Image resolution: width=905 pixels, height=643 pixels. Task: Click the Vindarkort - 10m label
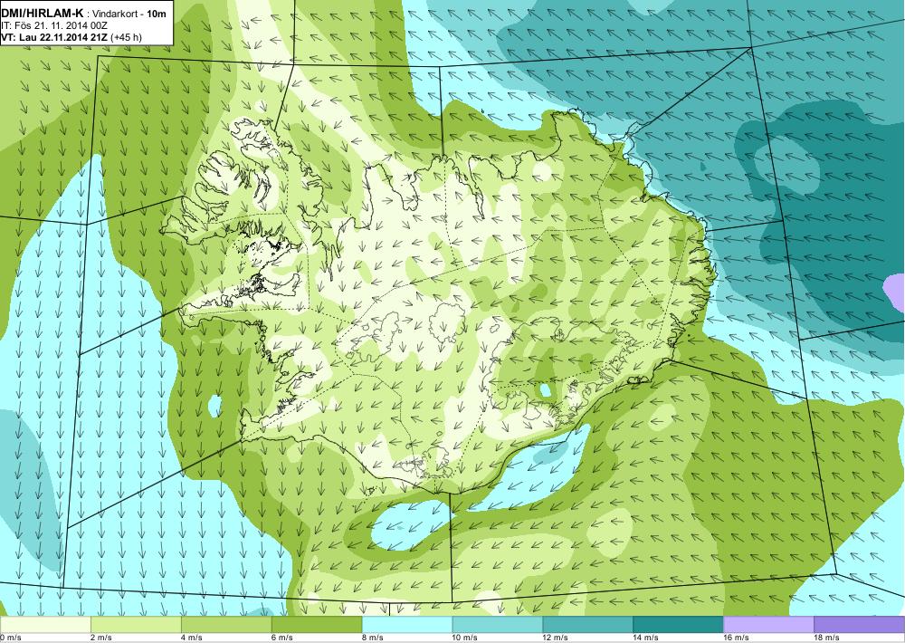point(129,14)
